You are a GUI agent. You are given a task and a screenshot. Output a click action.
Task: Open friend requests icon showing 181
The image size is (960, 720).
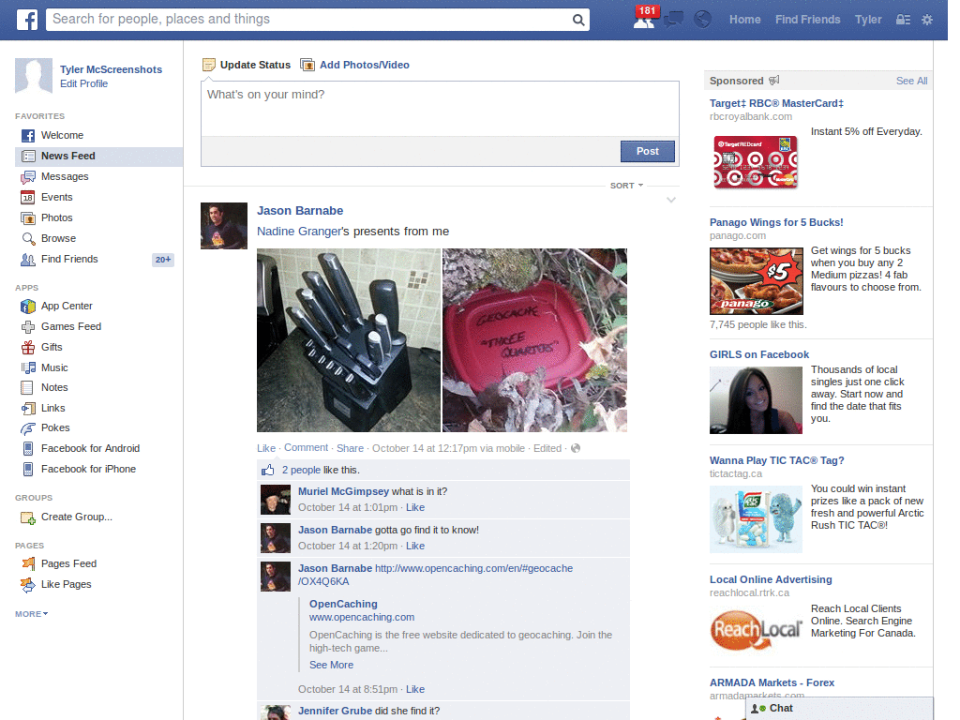click(x=645, y=19)
